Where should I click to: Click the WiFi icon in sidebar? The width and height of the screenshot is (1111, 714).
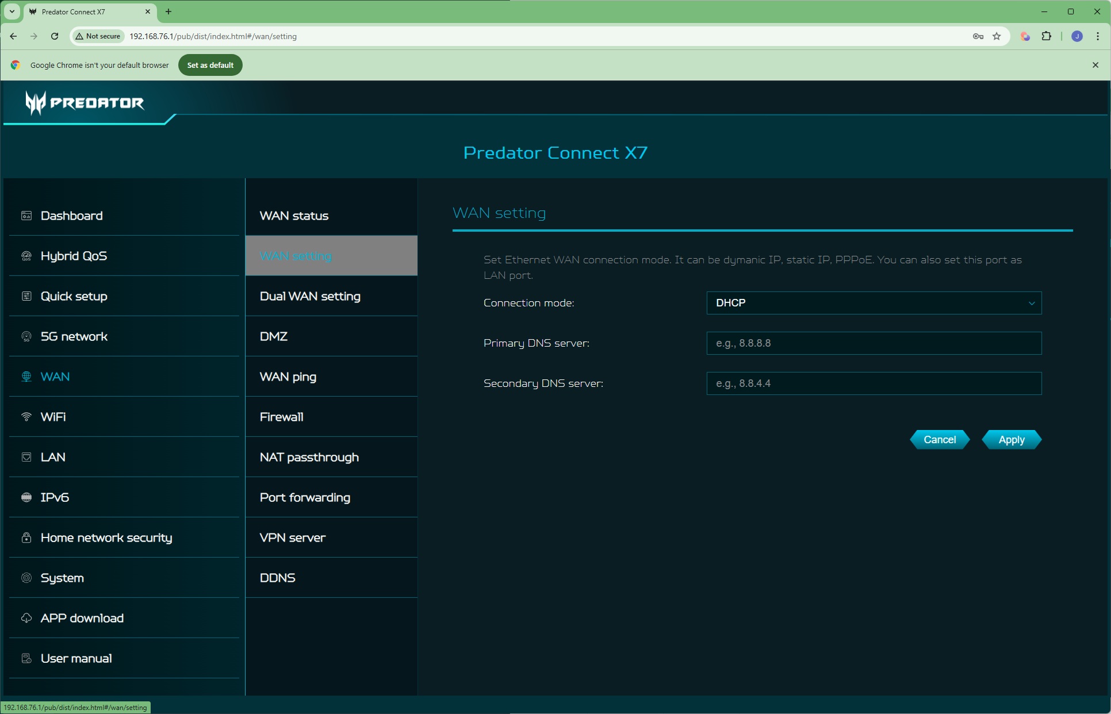(x=26, y=417)
